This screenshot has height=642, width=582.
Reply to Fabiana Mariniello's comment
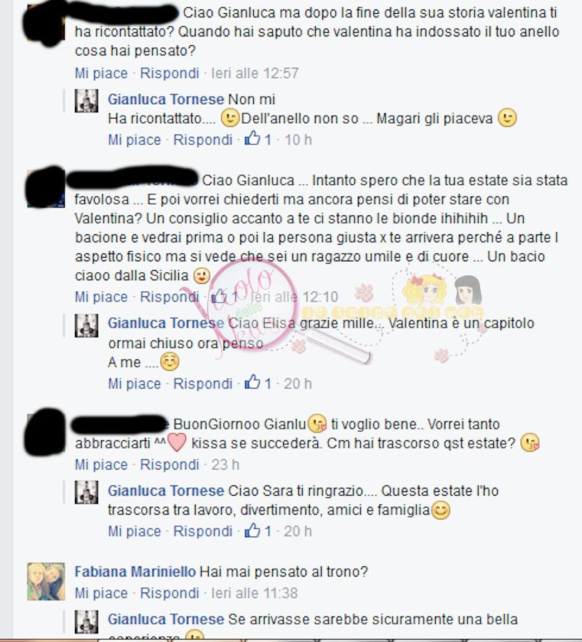pyautogui.click(x=170, y=593)
